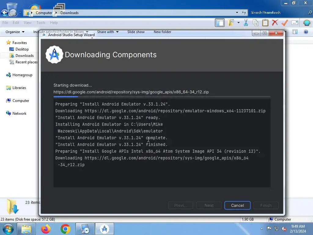Click the sys-img download URL text
This screenshot has width=313, height=235.
pyautogui.click(x=131, y=92)
